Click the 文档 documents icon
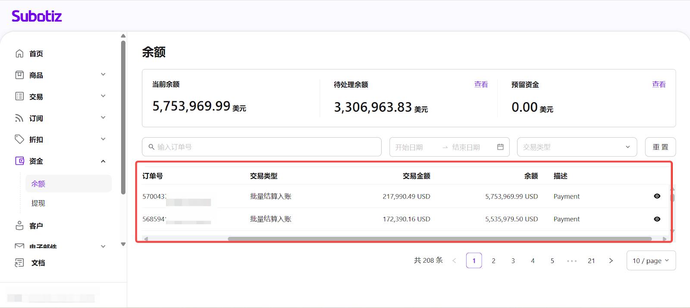This screenshot has width=690, height=308. (19, 263)
